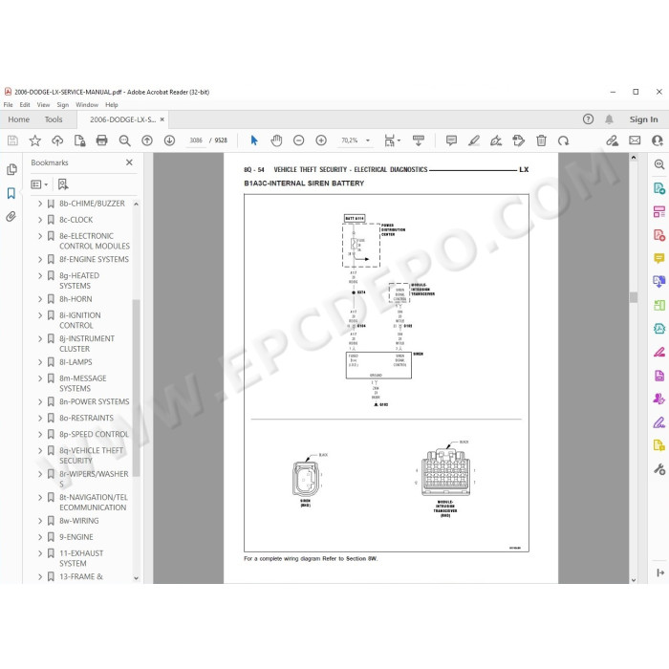Open the File menu

(x=8, y=105)
